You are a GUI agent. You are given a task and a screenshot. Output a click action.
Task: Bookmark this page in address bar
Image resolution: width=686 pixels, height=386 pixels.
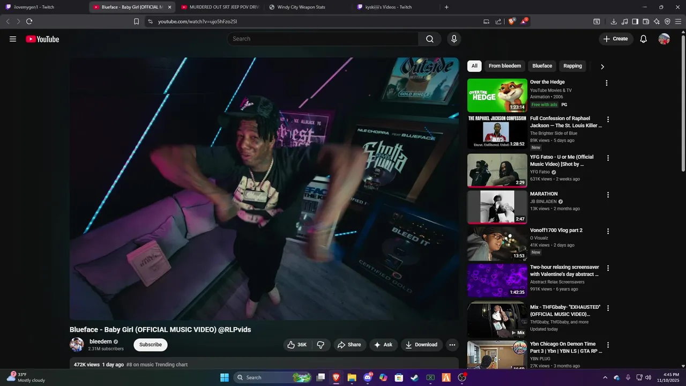[x=136, y=21]
